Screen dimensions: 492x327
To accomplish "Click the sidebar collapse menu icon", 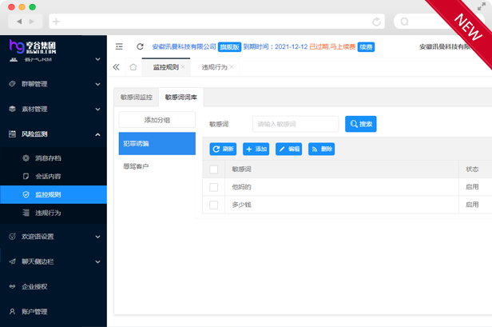I will click(x=119, y=47).
